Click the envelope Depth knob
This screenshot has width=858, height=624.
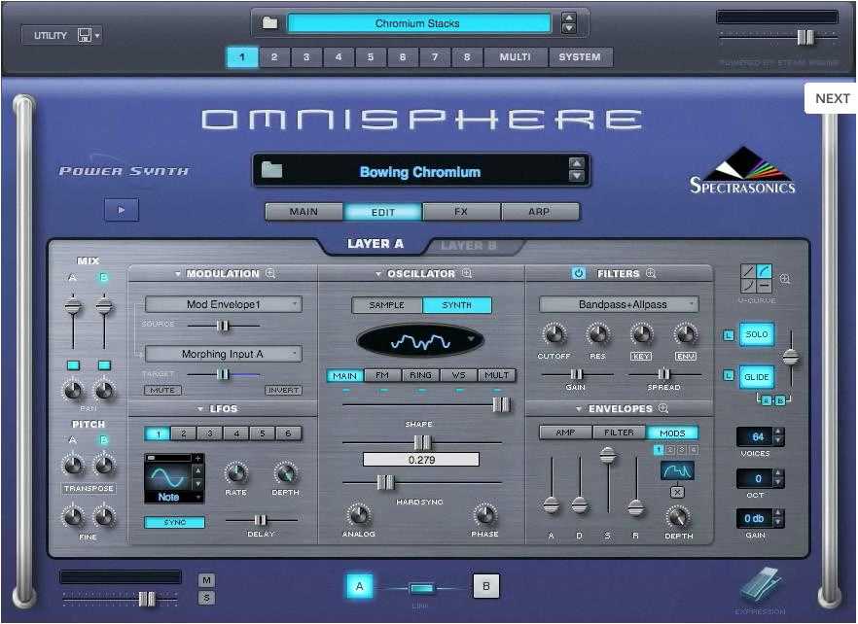(678, 517)
